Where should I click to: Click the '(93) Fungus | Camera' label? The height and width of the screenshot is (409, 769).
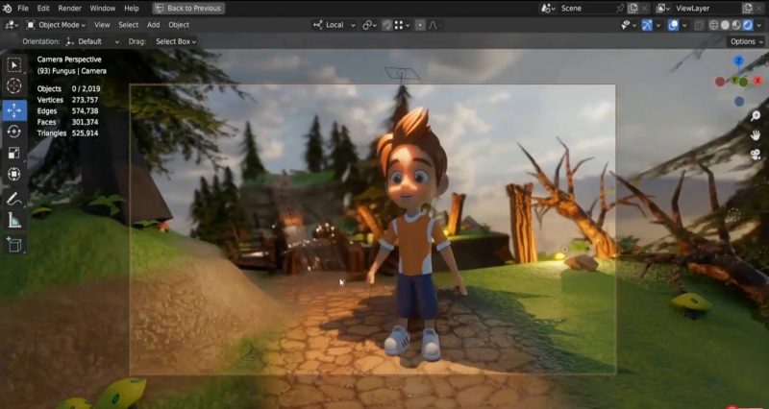71,71
